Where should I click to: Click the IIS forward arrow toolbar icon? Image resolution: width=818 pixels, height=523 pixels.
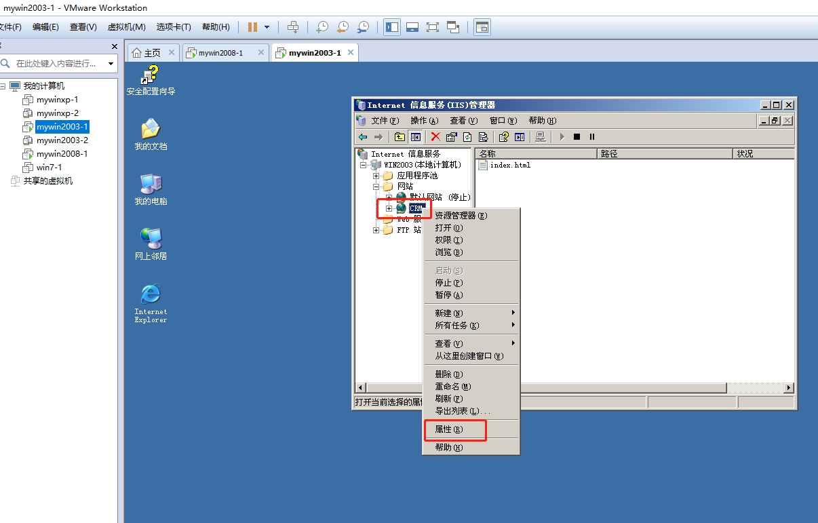click(378, 137)
